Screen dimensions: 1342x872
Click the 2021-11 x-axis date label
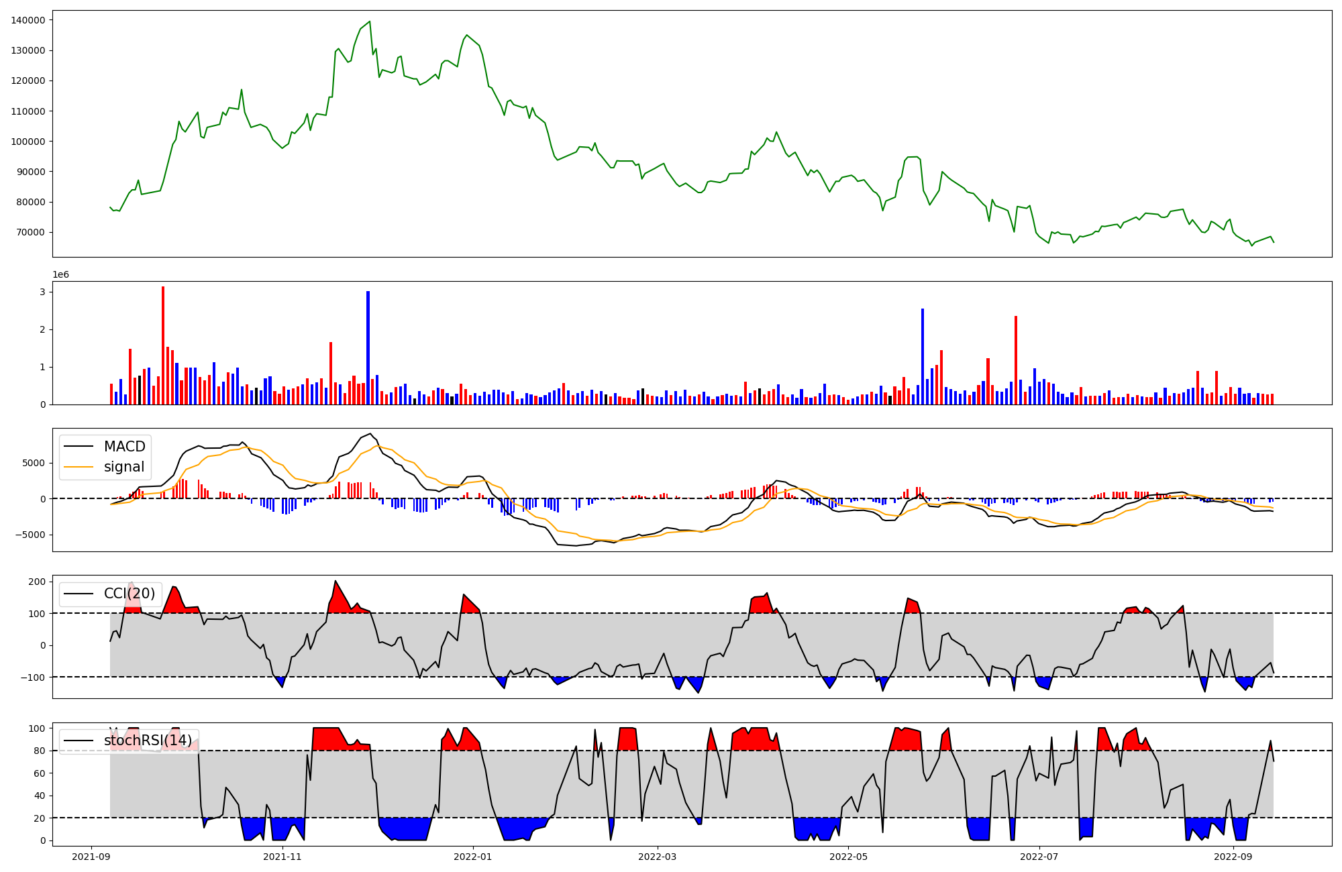coord(282,857)
